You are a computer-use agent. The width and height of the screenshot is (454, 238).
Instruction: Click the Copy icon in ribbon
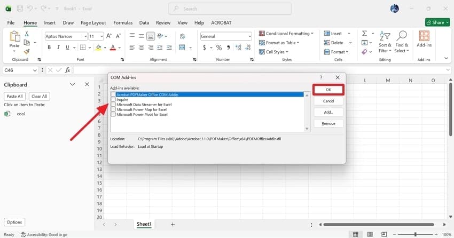click(x=27, y=43)
